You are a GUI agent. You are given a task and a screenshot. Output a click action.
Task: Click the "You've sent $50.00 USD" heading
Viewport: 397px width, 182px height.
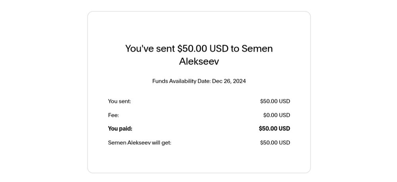click(x=199, y=55)
